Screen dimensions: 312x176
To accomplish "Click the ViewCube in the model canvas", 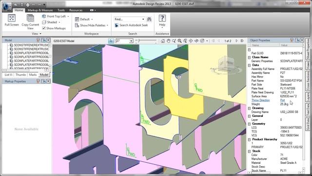I will [x=226, y=64].
